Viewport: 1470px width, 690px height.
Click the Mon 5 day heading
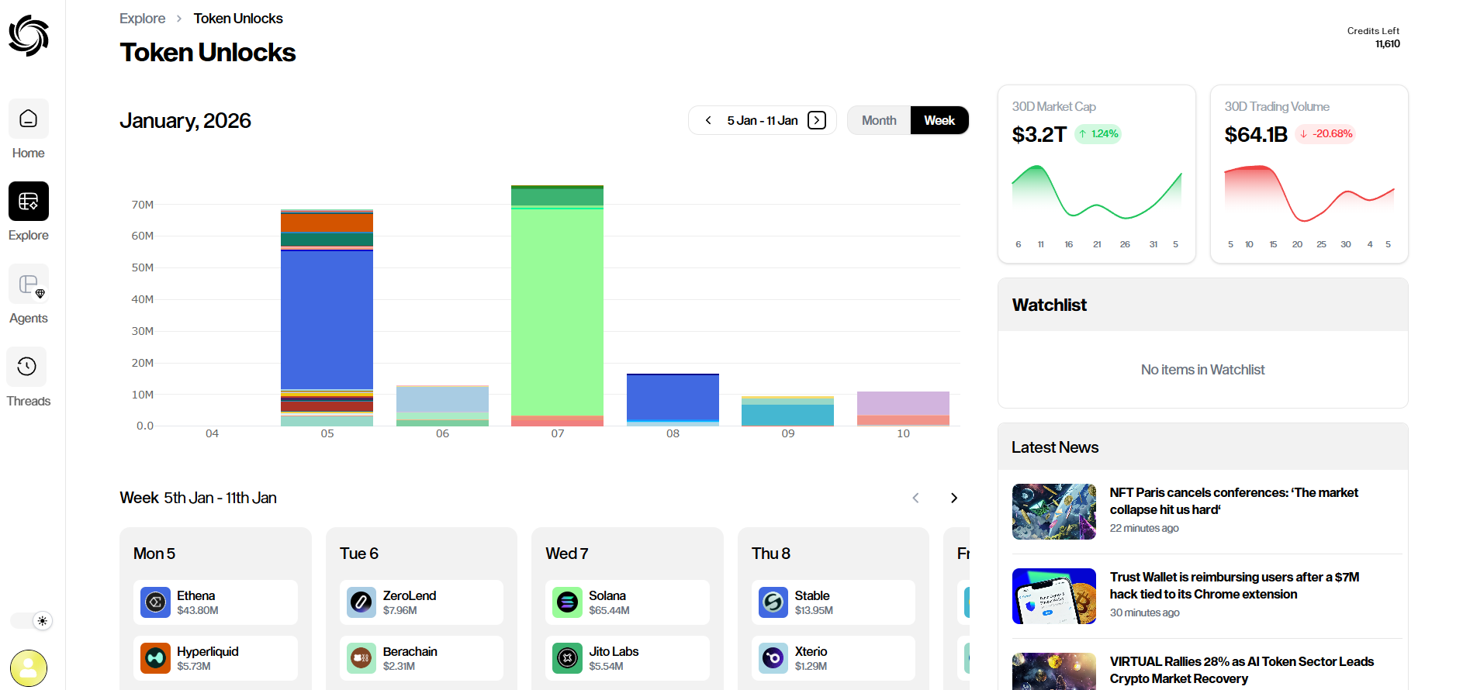click(154, 554)
